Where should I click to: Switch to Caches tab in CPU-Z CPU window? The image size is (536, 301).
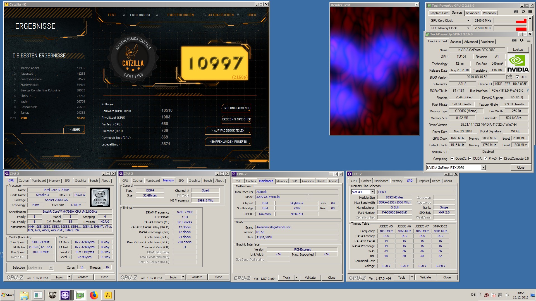coord(24,181)
